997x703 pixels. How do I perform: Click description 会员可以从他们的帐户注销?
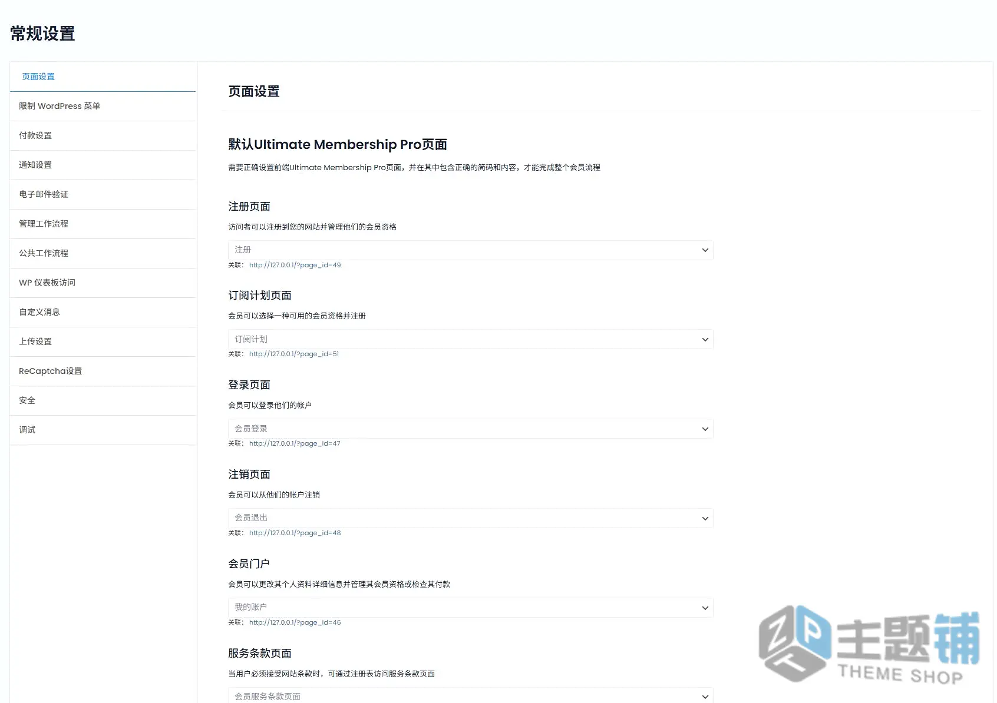(274, 495)
